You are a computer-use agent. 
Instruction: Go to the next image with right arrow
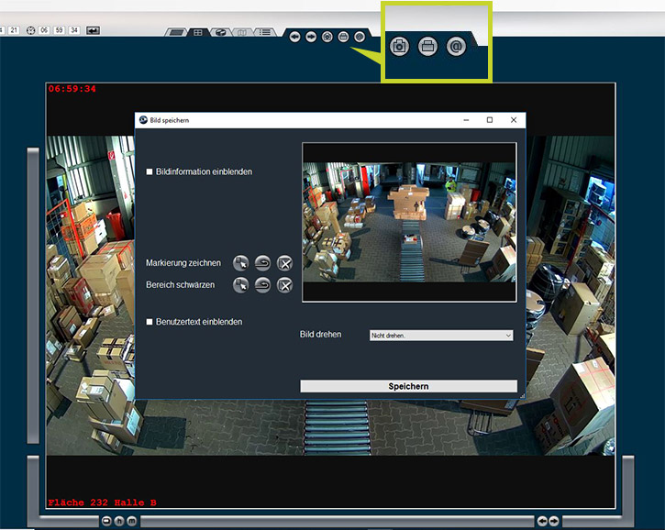311,38
